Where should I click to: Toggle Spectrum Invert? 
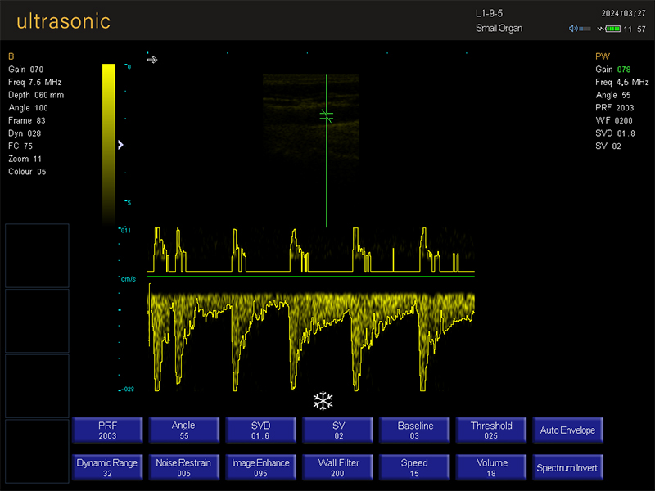pos(567,468)
